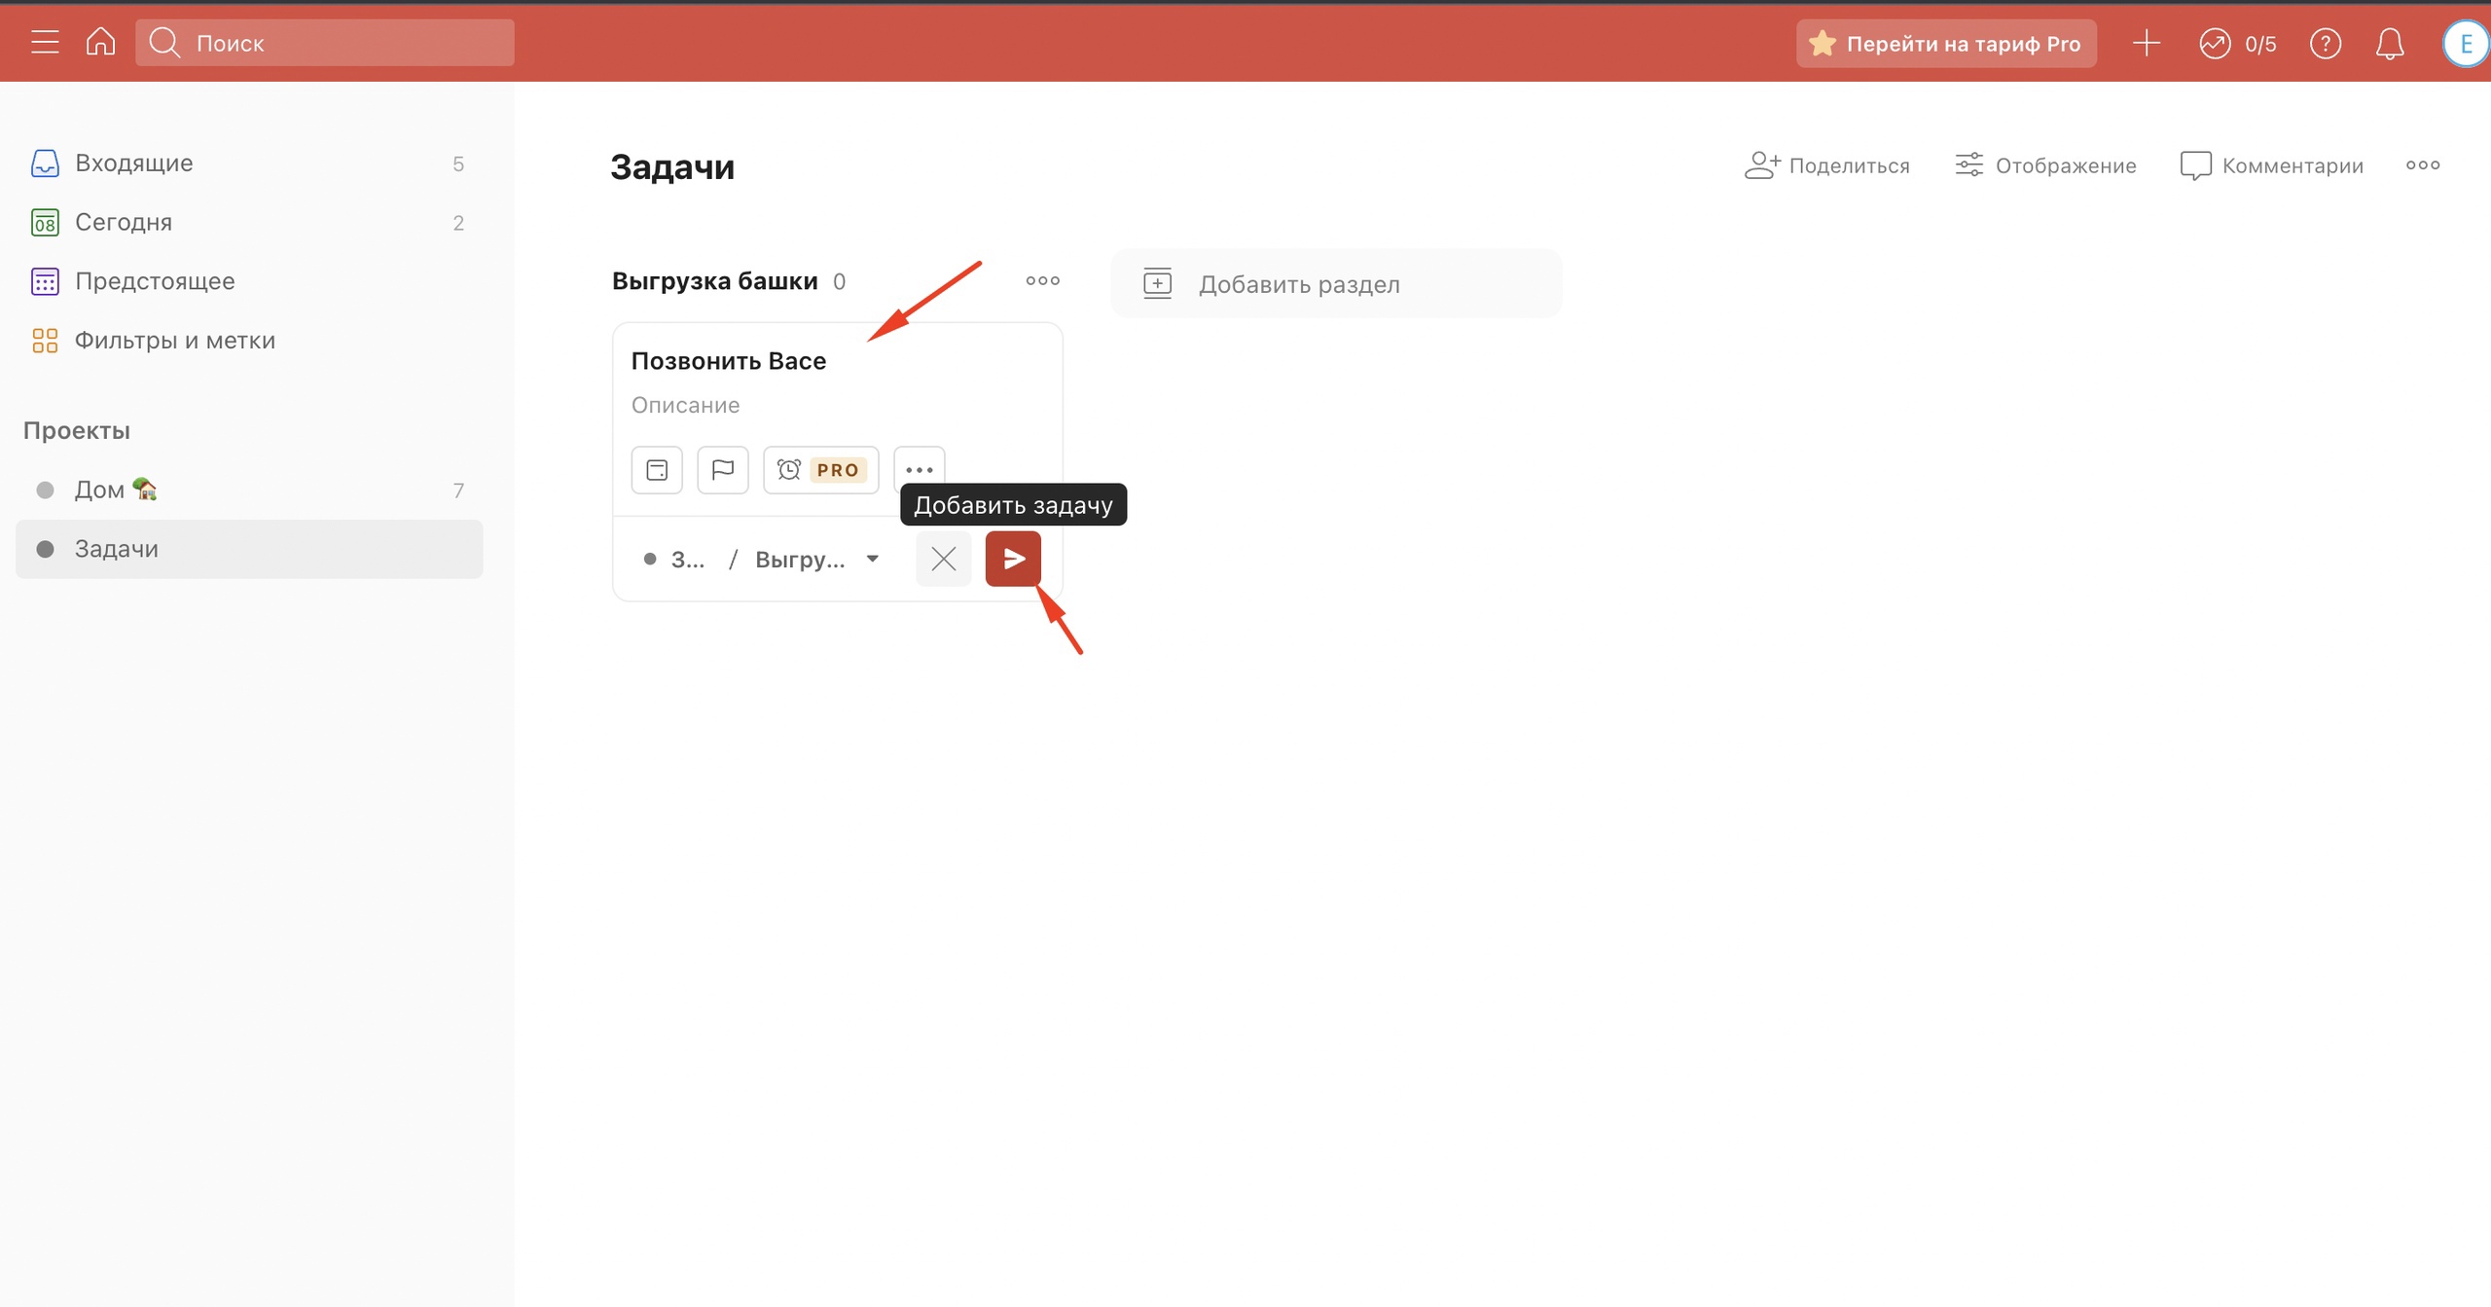
Task: Open productivity 0/5 karma indicator
Action: point(2238,44)
